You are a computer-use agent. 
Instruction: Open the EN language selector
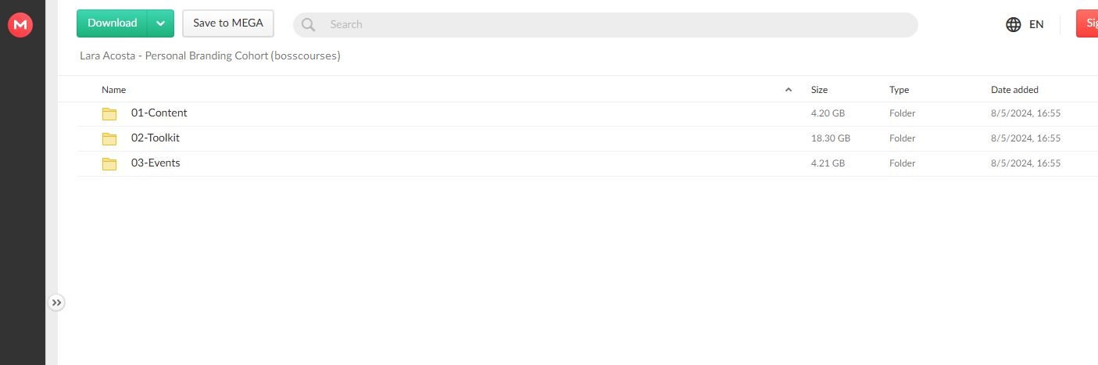[x=1036, y=24]
